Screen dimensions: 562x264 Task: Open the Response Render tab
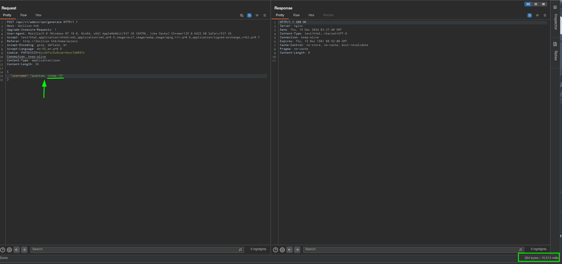click(x=328, y=15)
